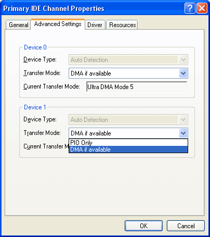
Task: Click the Ultra DMA Mode 5 field
Action: coord(137,86)
